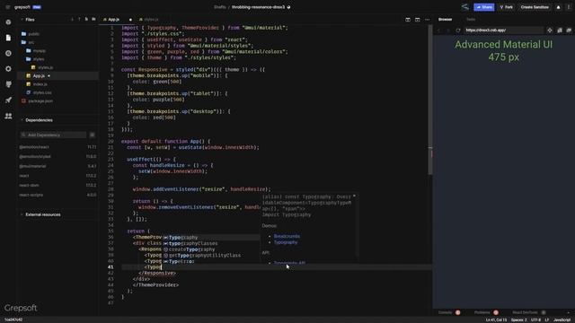Click the editor vertical scrollbar
Image resolution: width=575 pixels, height=323 pixels.
[430, 99]
